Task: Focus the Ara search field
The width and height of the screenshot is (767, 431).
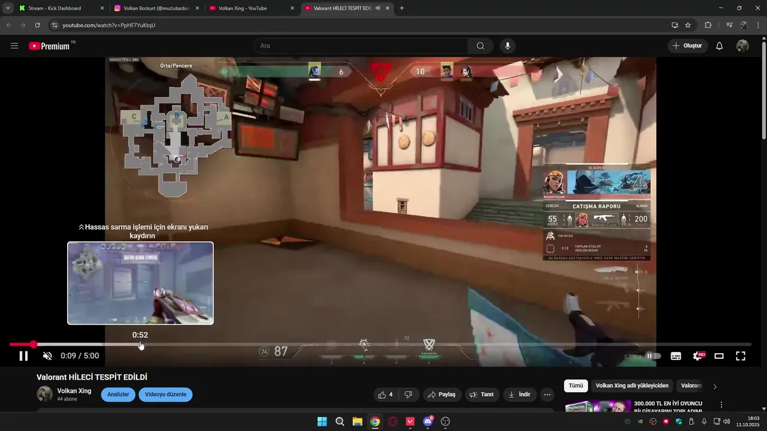Action: coord(361,45)
